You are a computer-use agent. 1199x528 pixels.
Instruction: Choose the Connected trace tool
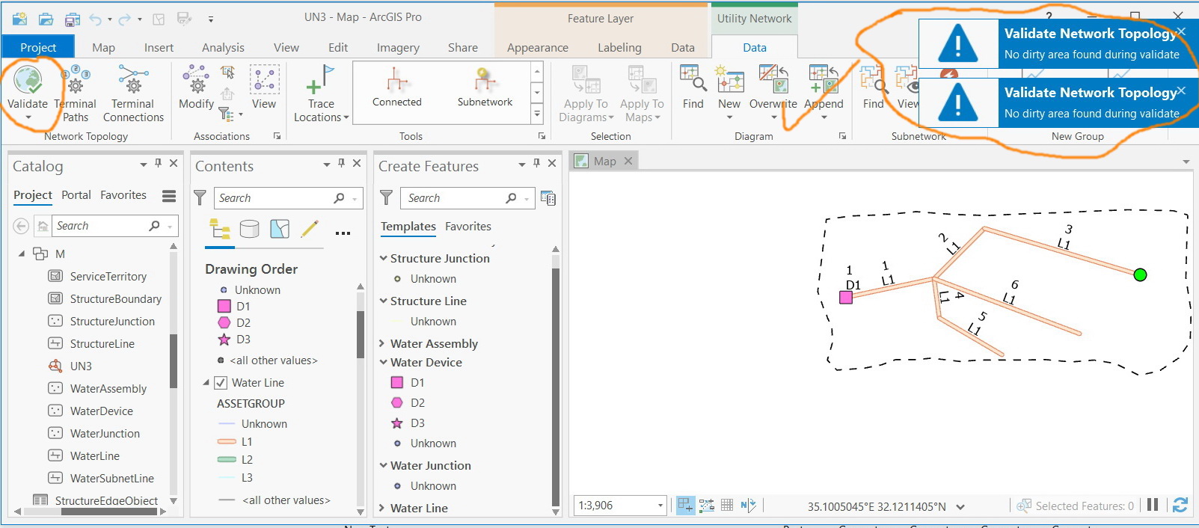397,88
